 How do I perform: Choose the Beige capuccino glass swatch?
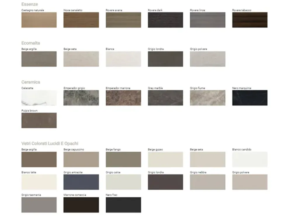(81, 159)
